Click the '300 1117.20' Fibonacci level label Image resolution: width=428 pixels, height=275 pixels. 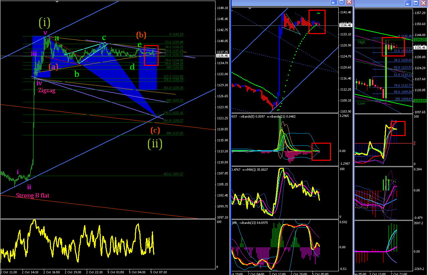(175, 133)
